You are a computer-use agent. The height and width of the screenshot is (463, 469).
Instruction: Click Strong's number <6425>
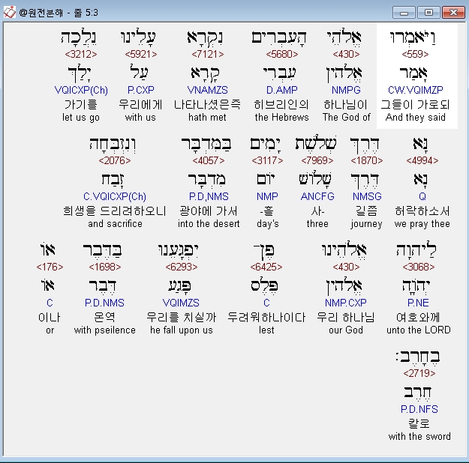point(266,267)
